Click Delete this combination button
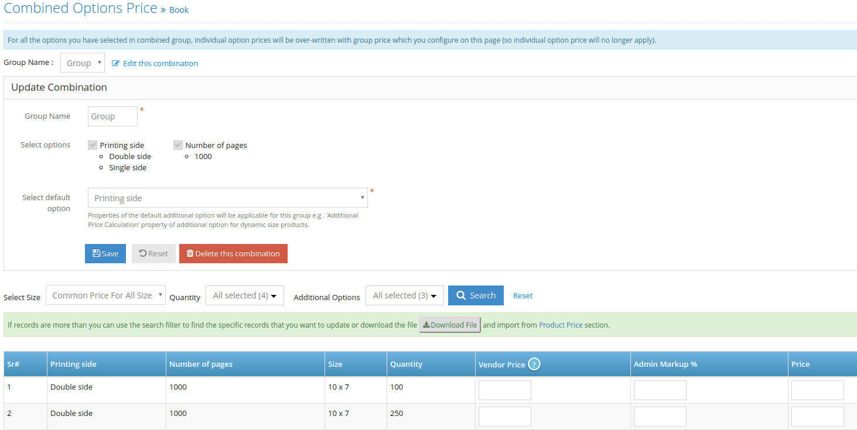The width and height of the screenshot is (857, 430). (233, 253)
